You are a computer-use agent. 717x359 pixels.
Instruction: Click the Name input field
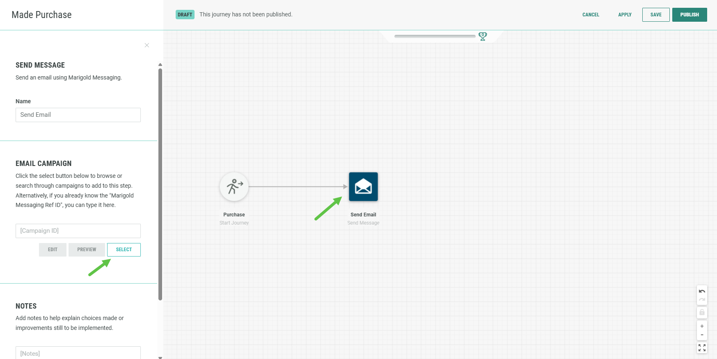click(x=78, y=115)
